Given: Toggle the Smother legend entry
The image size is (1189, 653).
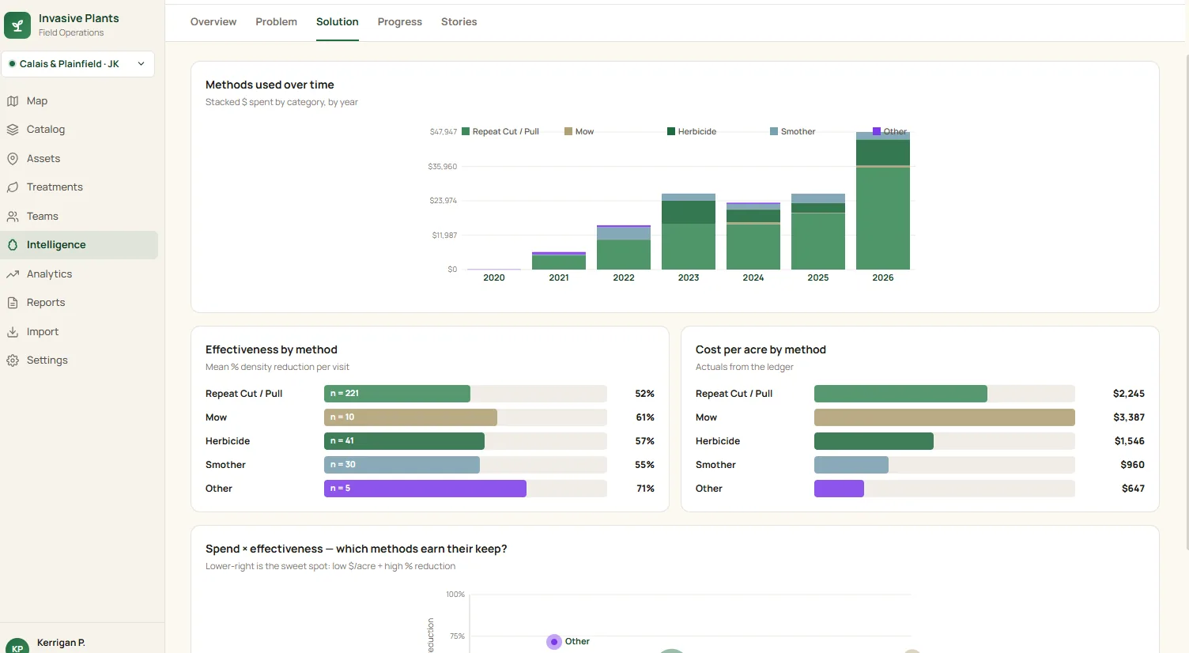Looking at the screenshot, I should coord(793,132).
